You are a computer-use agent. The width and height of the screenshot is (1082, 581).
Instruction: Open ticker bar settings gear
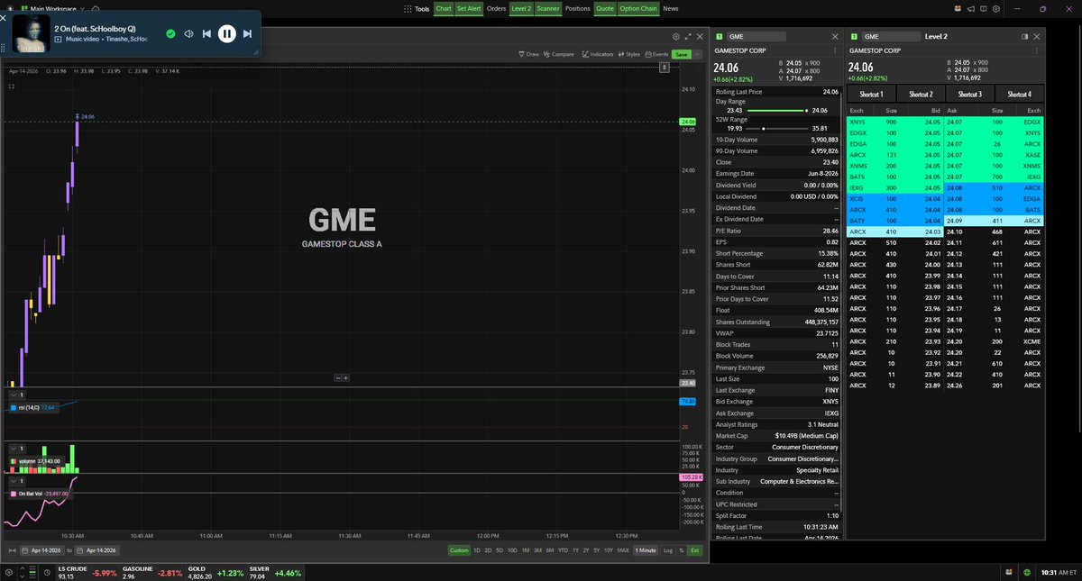tap(7, 572)
